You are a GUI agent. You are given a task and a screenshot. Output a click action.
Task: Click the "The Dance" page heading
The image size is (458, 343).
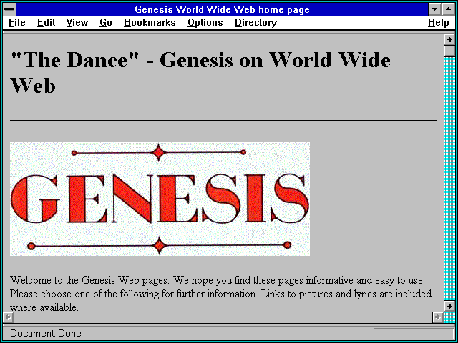tap(200, 72)
